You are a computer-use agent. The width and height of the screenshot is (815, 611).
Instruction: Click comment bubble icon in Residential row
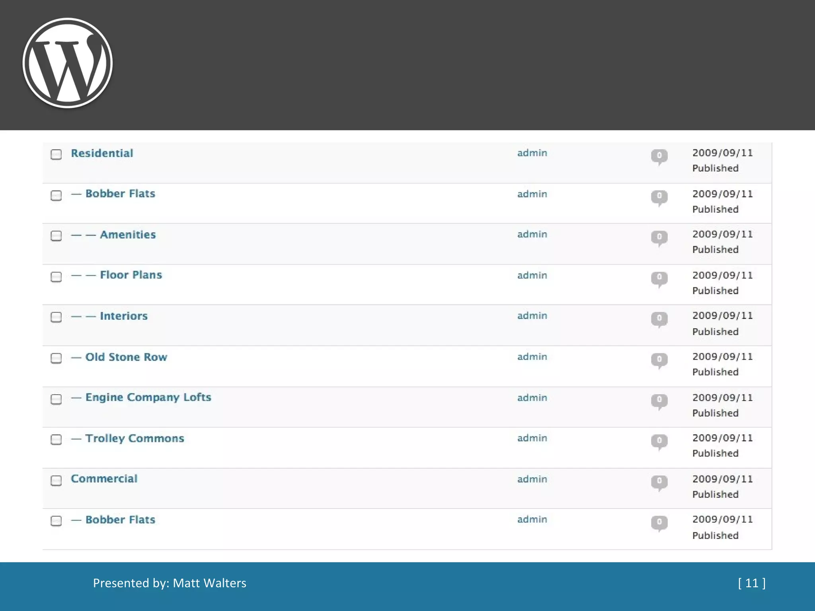659,156
